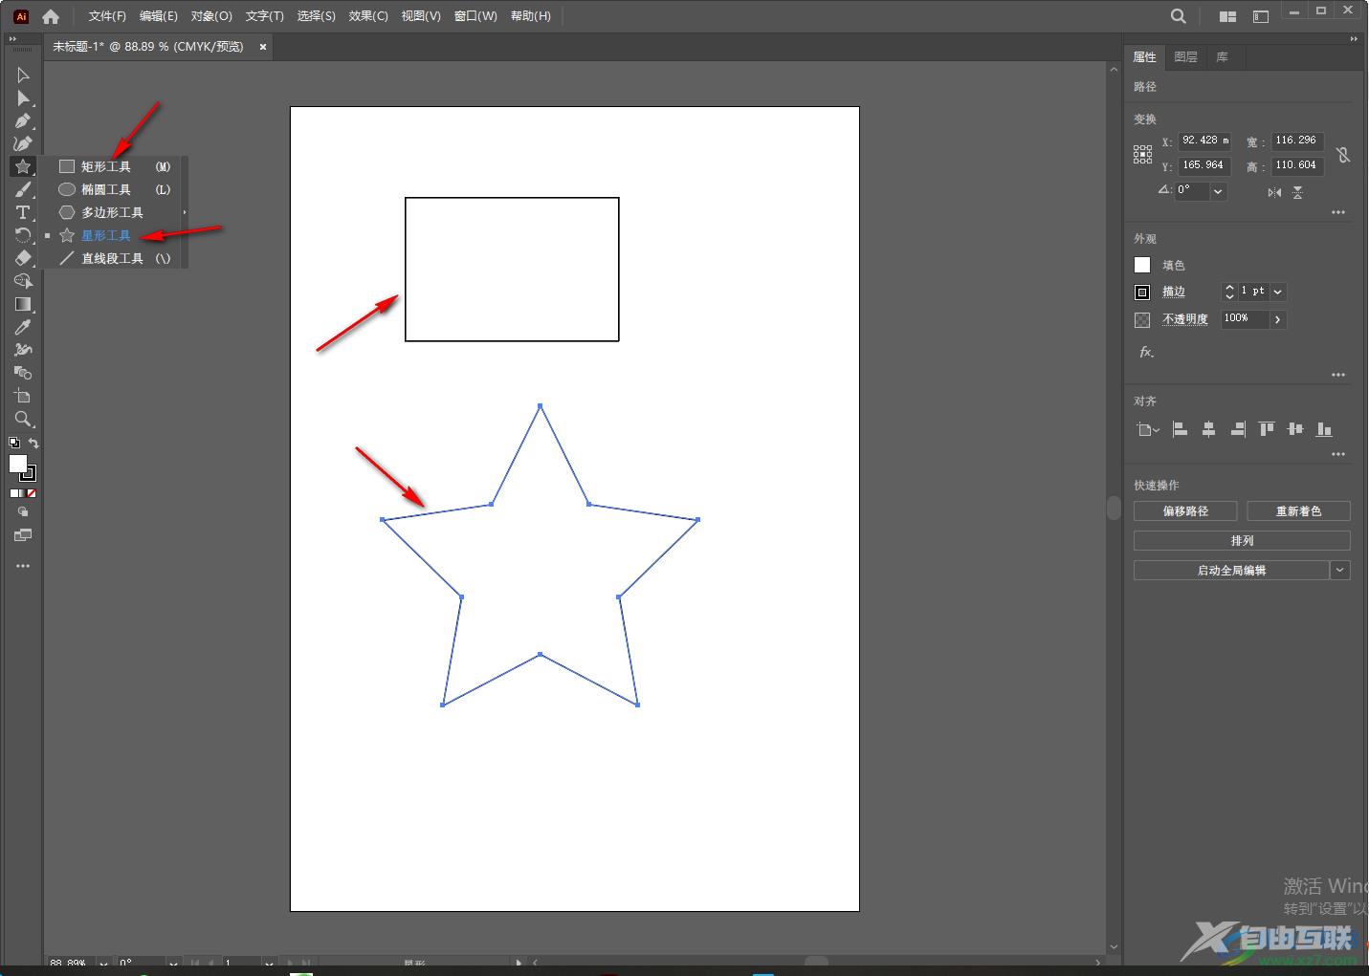Open the stroke weight dropdown
The height and width of the screenshot is (976, 1369).
pyautogui.click(x=1278, y=292)
